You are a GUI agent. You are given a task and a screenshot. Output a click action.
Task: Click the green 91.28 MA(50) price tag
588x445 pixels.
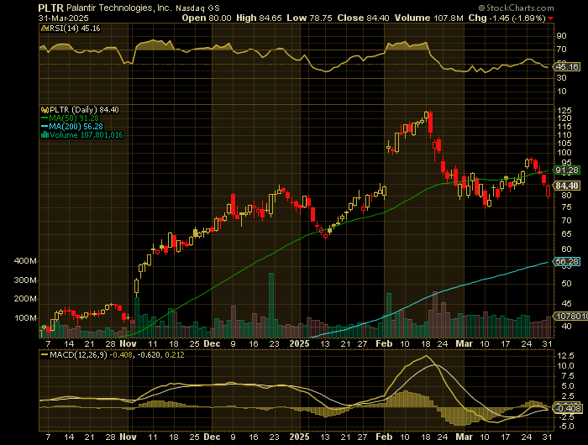click(x=567, y=170)
